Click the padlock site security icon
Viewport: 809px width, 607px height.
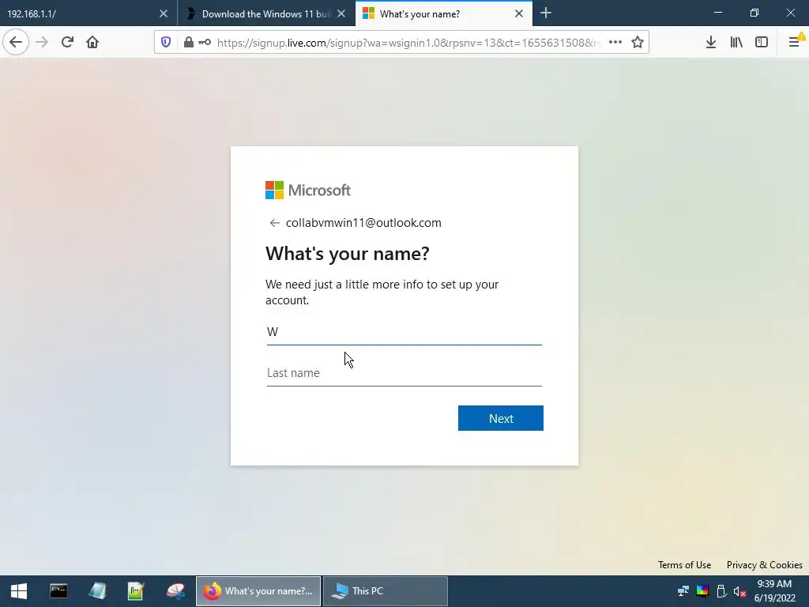pyautogui.click(x=188, y=43)
